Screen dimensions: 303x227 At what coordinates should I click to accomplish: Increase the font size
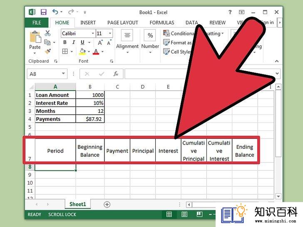tap(100, 42)
